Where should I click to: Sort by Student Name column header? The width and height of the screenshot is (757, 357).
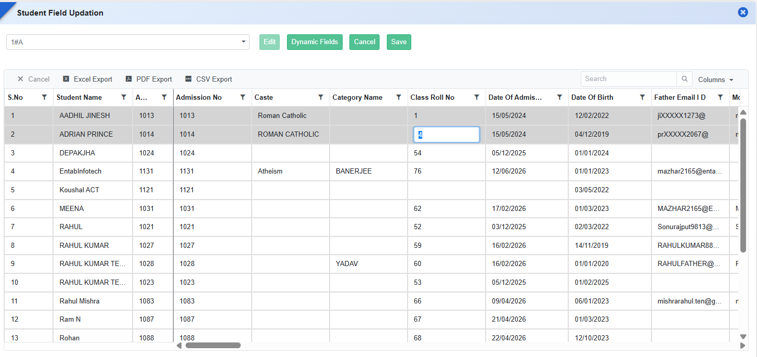[x=79, y=97]
